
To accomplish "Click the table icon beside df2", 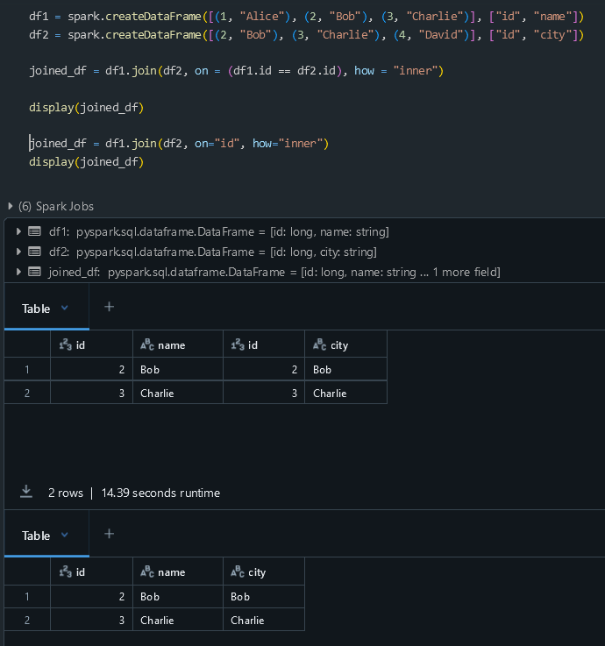I will tap(34, 252).
